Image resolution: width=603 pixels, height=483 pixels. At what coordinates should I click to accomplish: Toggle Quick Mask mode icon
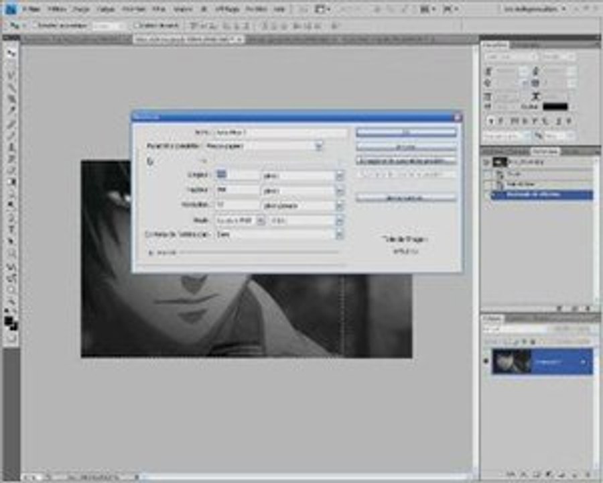[11, 338]
